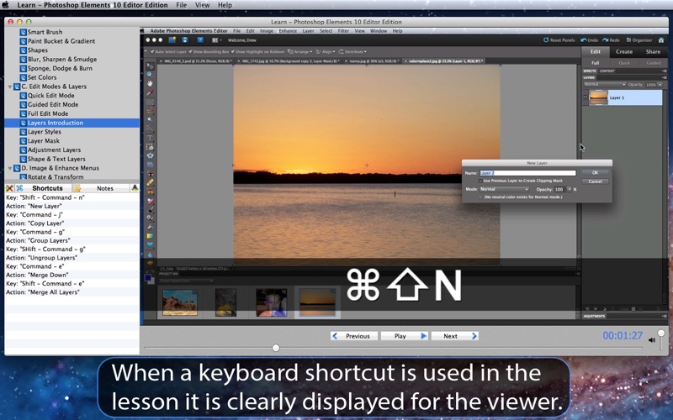Open the Organizer from the header
673x420 pixels.
pyautogui.click(x=639, y=39)
